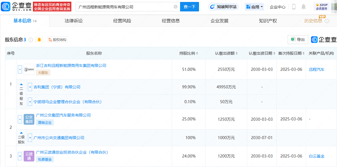
Task: Switch to the 知识产权 tab
Action: point(268,21)
